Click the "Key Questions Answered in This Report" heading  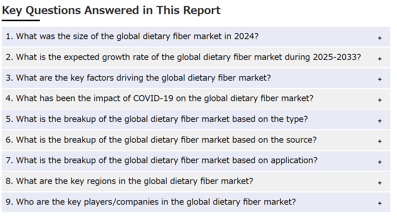coord(111,10)
